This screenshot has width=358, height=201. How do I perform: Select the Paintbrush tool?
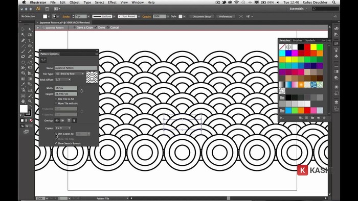23,51
